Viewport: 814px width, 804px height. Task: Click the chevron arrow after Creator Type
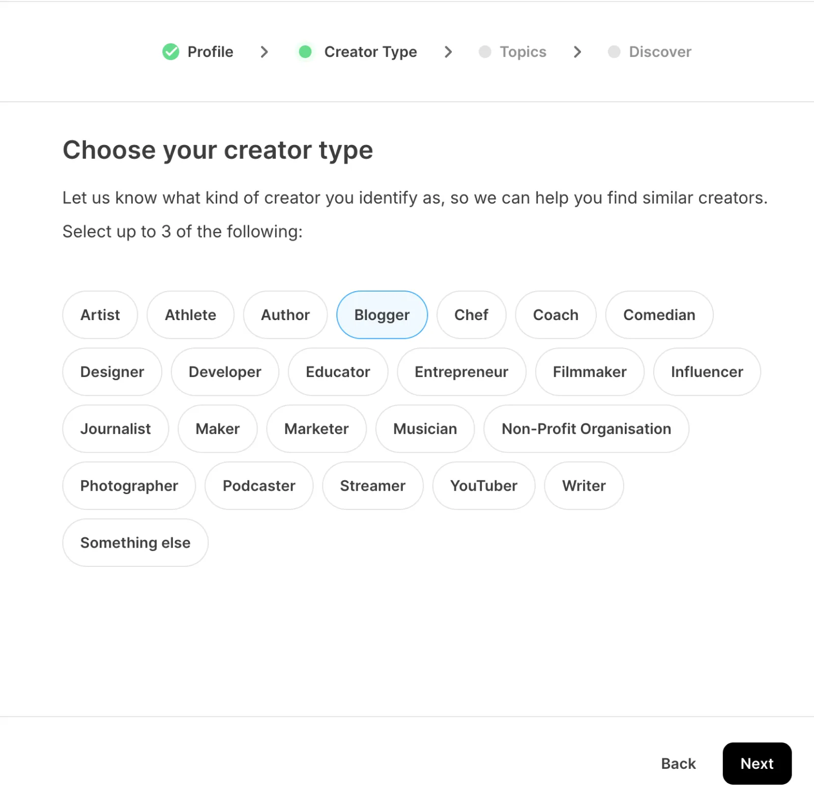pyautogui.click(x=448, y=52)
